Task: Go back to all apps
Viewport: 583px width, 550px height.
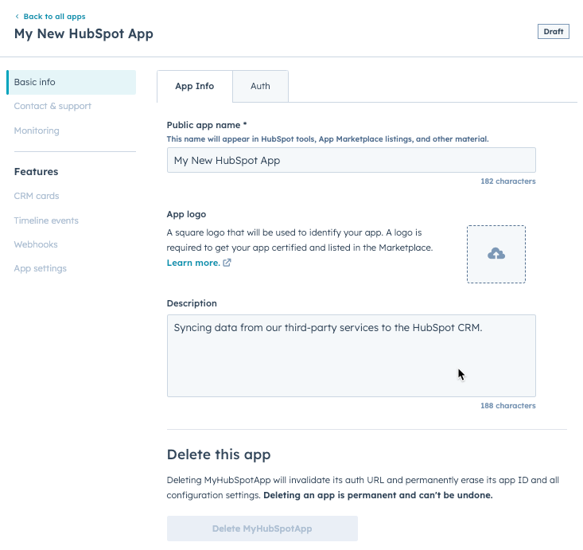Action: coord(54,17)
